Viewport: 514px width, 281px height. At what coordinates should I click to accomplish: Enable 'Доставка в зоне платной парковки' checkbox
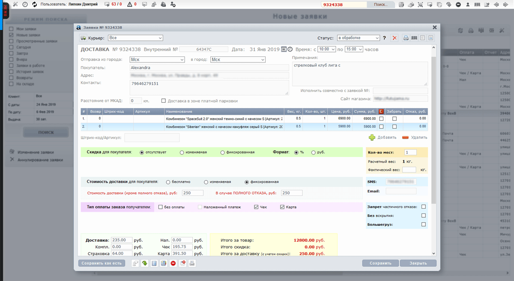[164, 101]
